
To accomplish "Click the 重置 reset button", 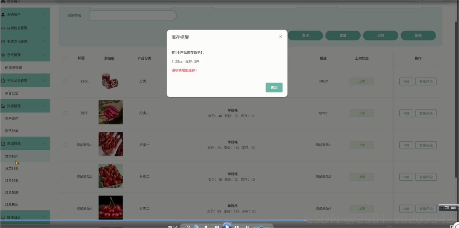I will (x=343, y=35).
